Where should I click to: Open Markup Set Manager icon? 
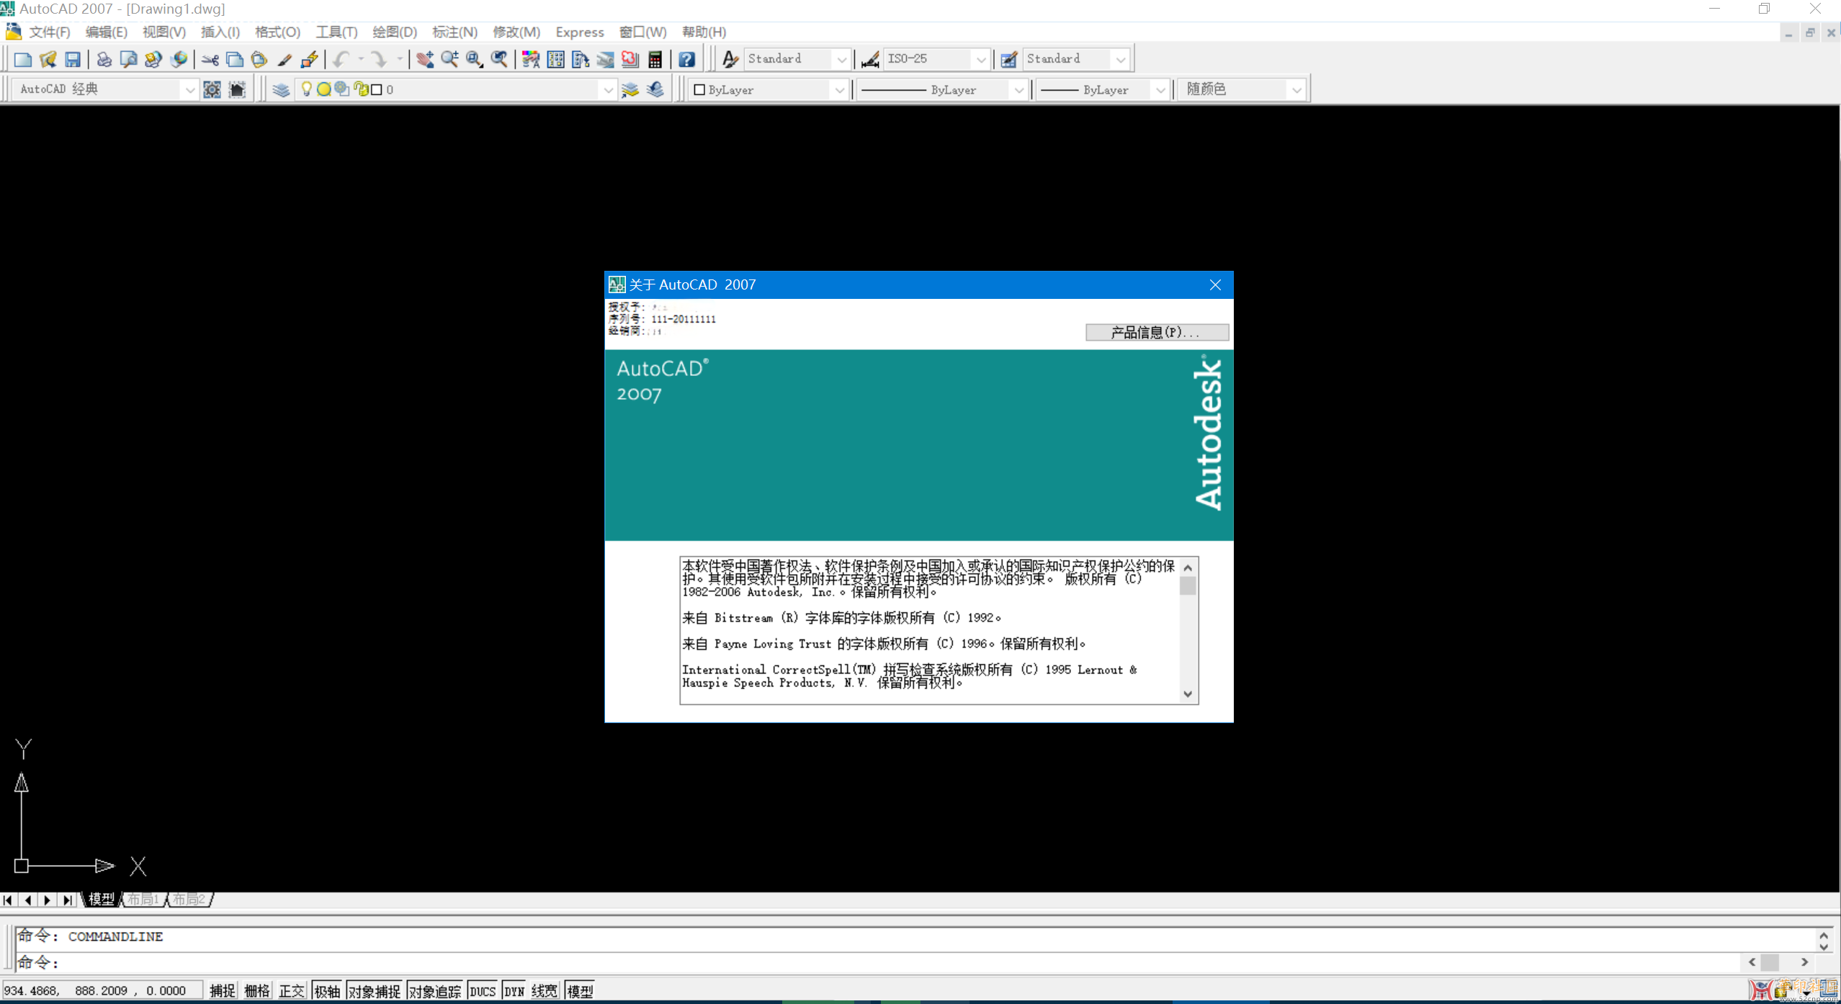point(630,59)
